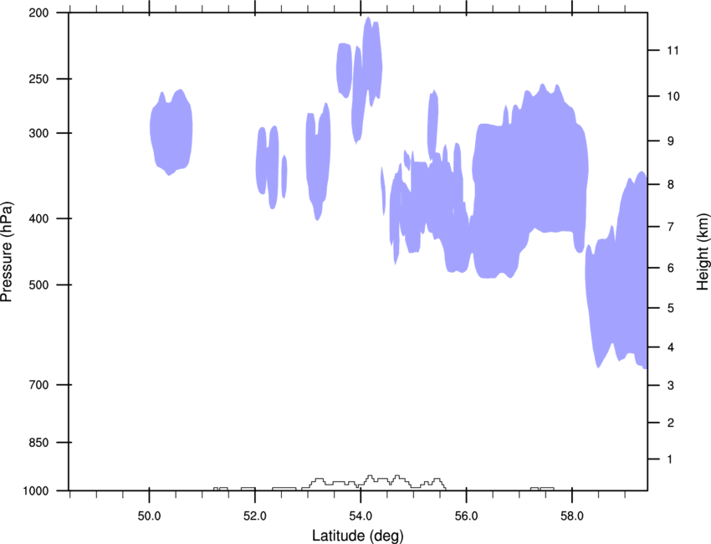
Task: Click the 5 km height tick label
Action: (x=671, y=309)
